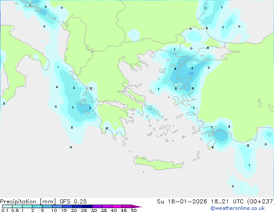Image resolution: width=274 pixels, height=212 pixels.
Task: Click the '(00+237)' forecast offset text
Action: pos(261,202)
